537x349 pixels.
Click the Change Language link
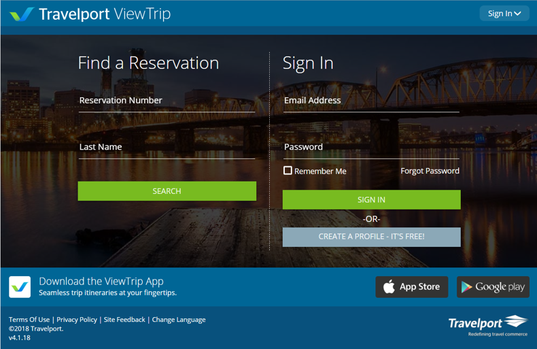pyautogui.click(x=179, y=320)
